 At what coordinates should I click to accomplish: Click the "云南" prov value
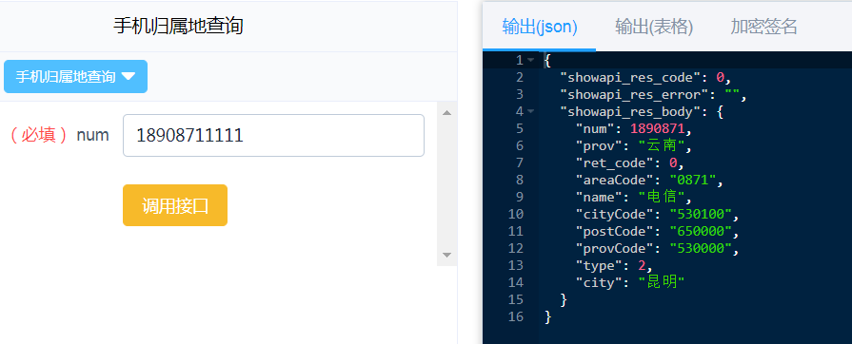tap(662, 145)
